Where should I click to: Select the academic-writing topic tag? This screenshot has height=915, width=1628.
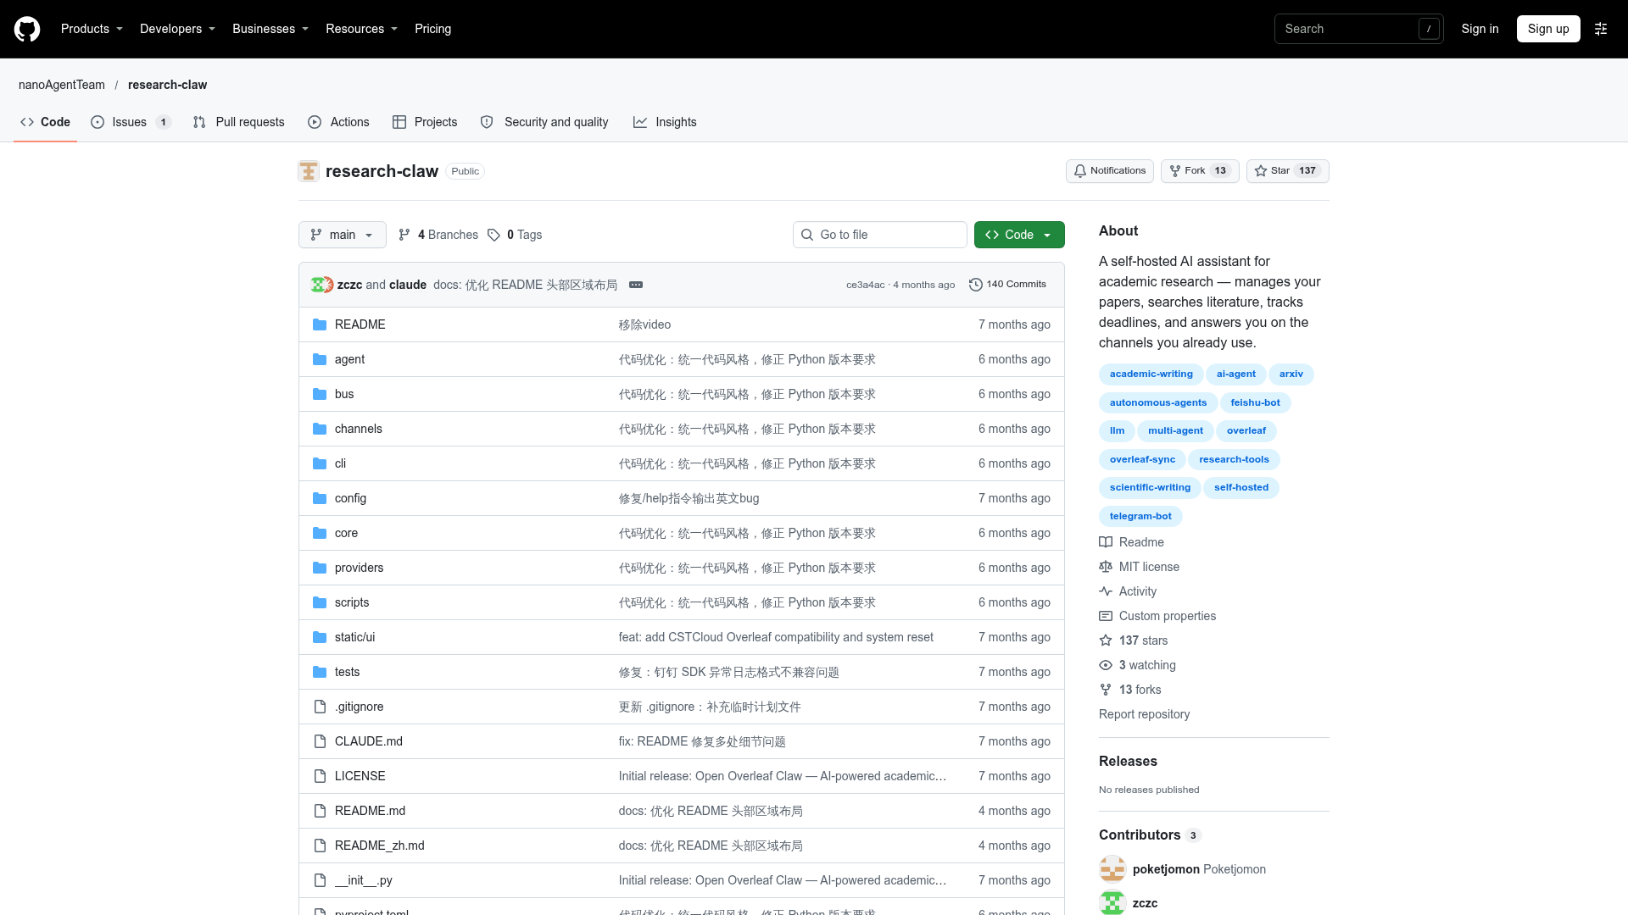click(1151, 374)
